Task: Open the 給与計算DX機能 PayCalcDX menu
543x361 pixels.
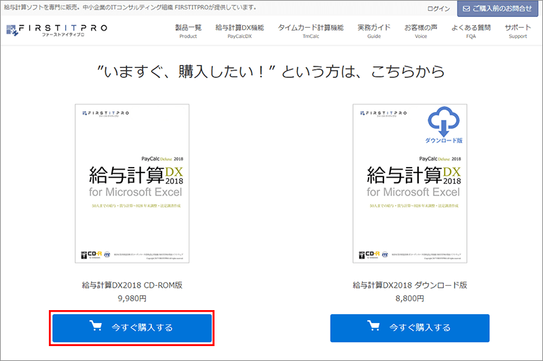Action: coord(240,31)
